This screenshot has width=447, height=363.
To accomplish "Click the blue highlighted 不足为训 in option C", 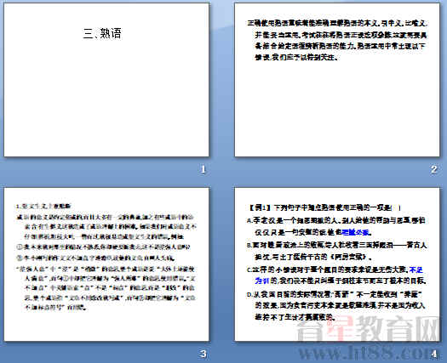I will [339, 275].
